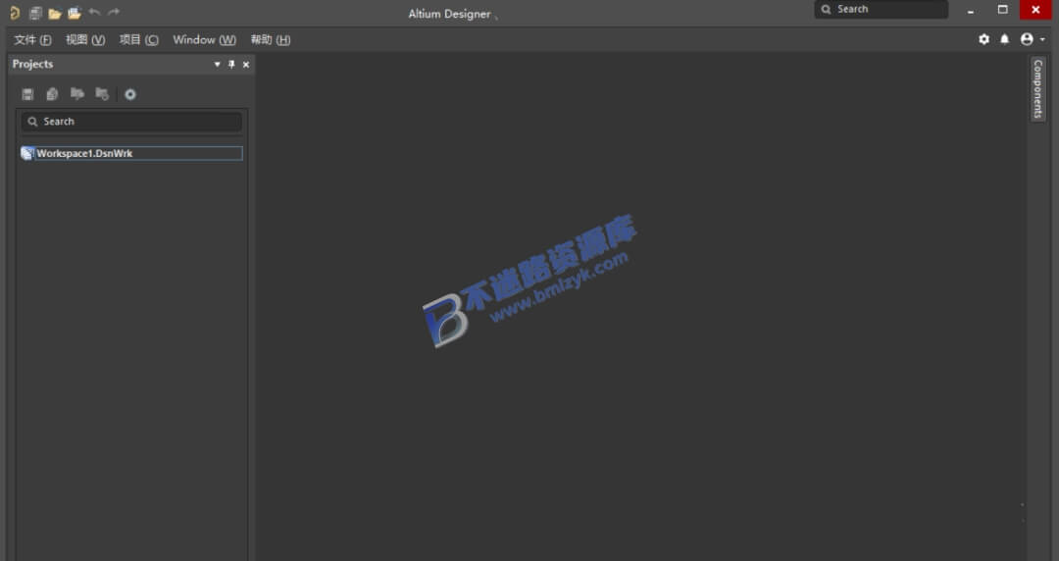Open the Window (W) menu

click(205, 40)
